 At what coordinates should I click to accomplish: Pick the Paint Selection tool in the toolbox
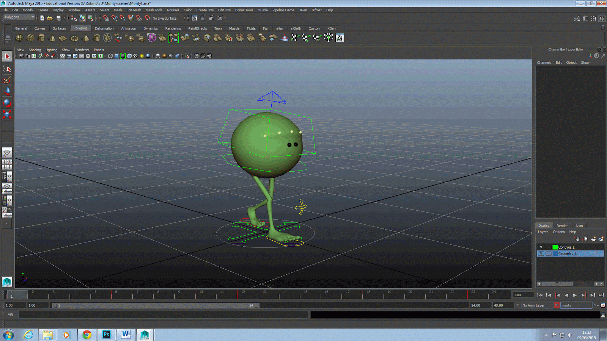7,80
